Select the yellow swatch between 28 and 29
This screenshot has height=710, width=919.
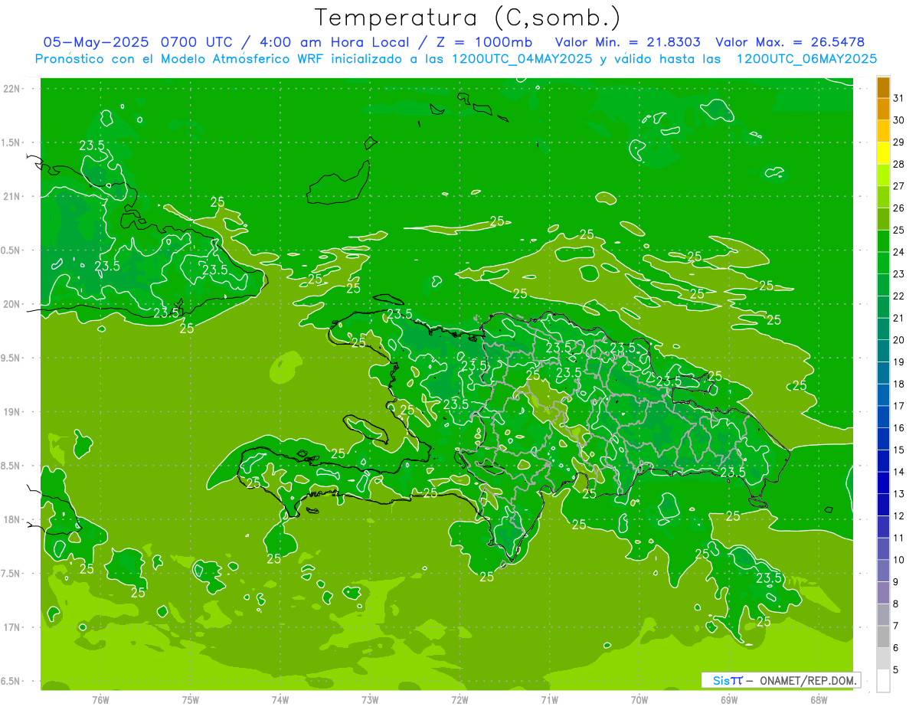(x=883, y=153)
